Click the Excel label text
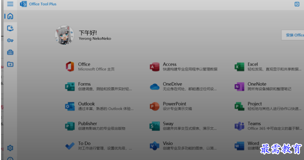 pyautogui.click(x=253, y=64)
